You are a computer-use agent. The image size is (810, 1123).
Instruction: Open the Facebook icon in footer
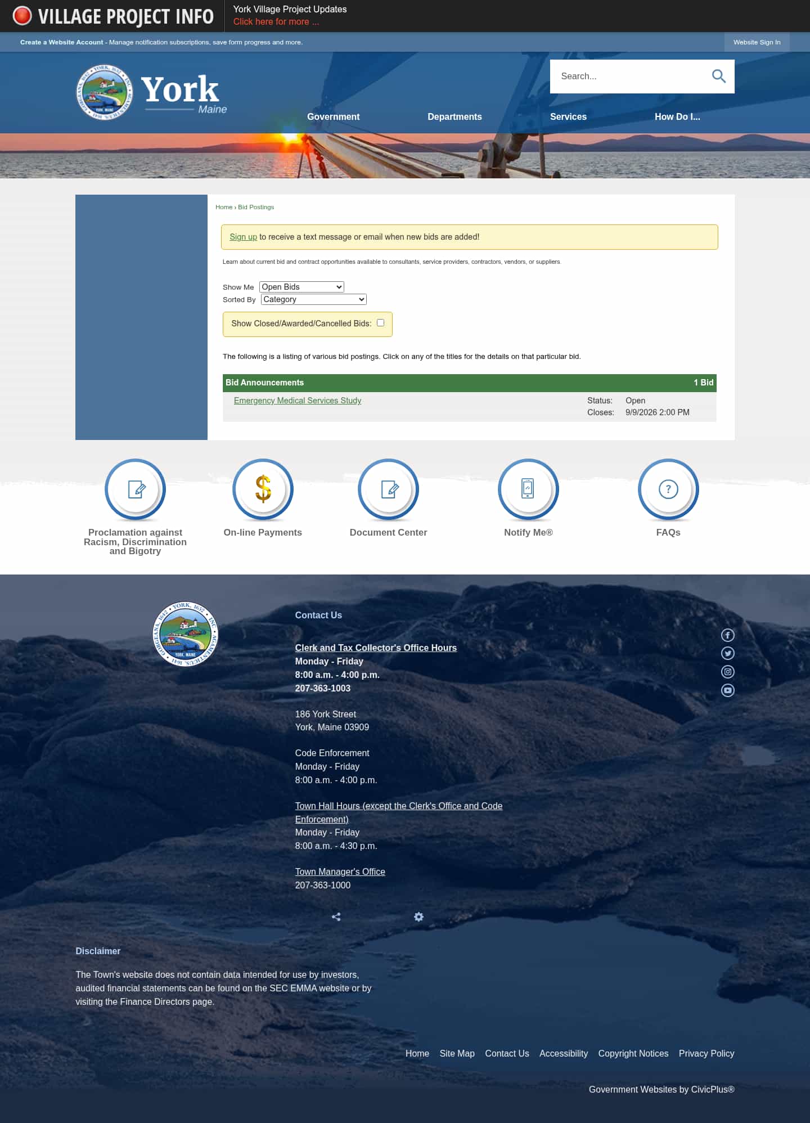coord(728,635)
